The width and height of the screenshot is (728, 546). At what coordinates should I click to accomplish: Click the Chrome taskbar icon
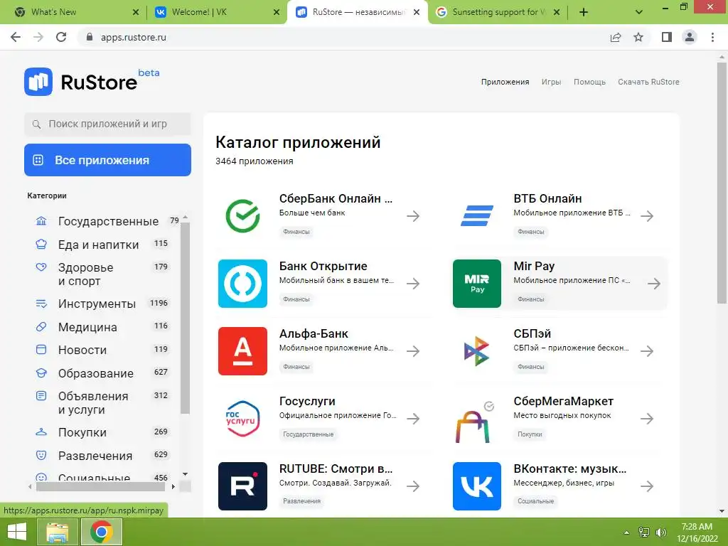pos(102,532)
